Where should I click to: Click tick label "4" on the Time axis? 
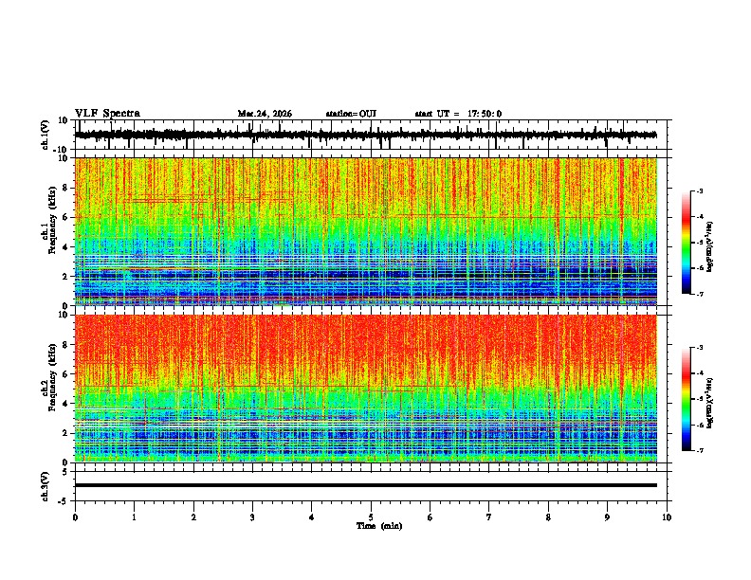[312, 517]
